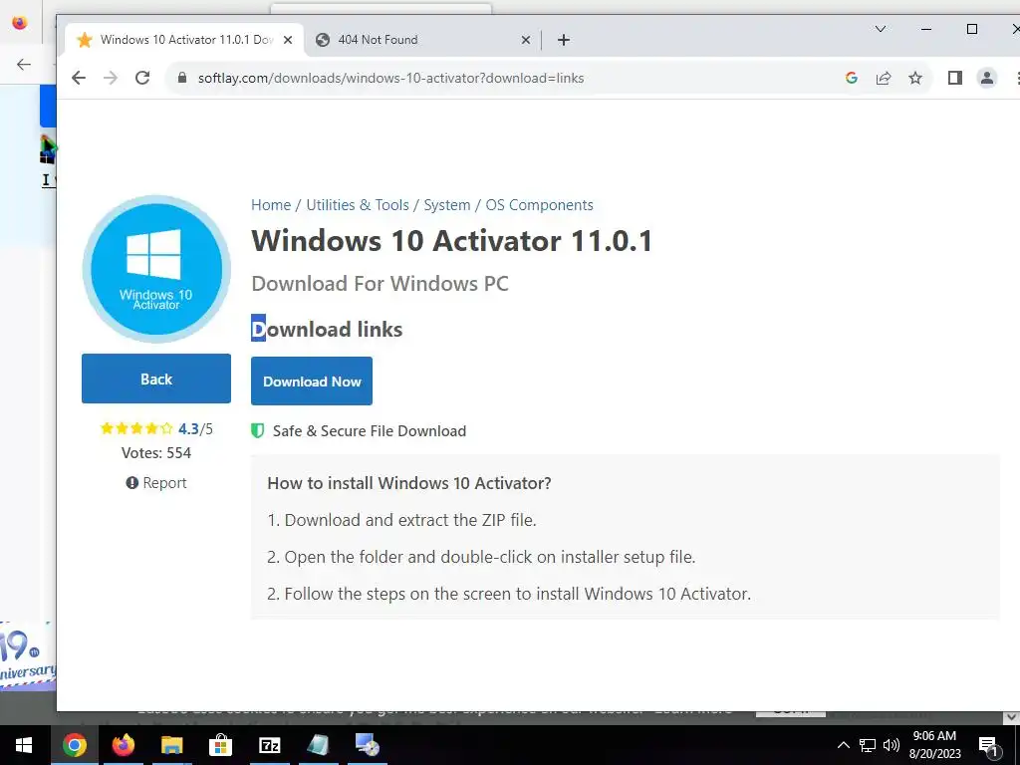This screenshot has height=765, width=1020.
Task: Open the notification center icon
Action: (989, 746)
